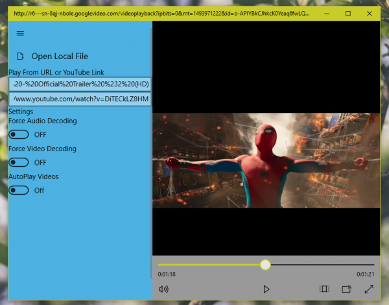Click the seek slider thumb
Image resolution: width=389 pixels, height=305 pixels.
pyautogui.click(x=265, y=265)
